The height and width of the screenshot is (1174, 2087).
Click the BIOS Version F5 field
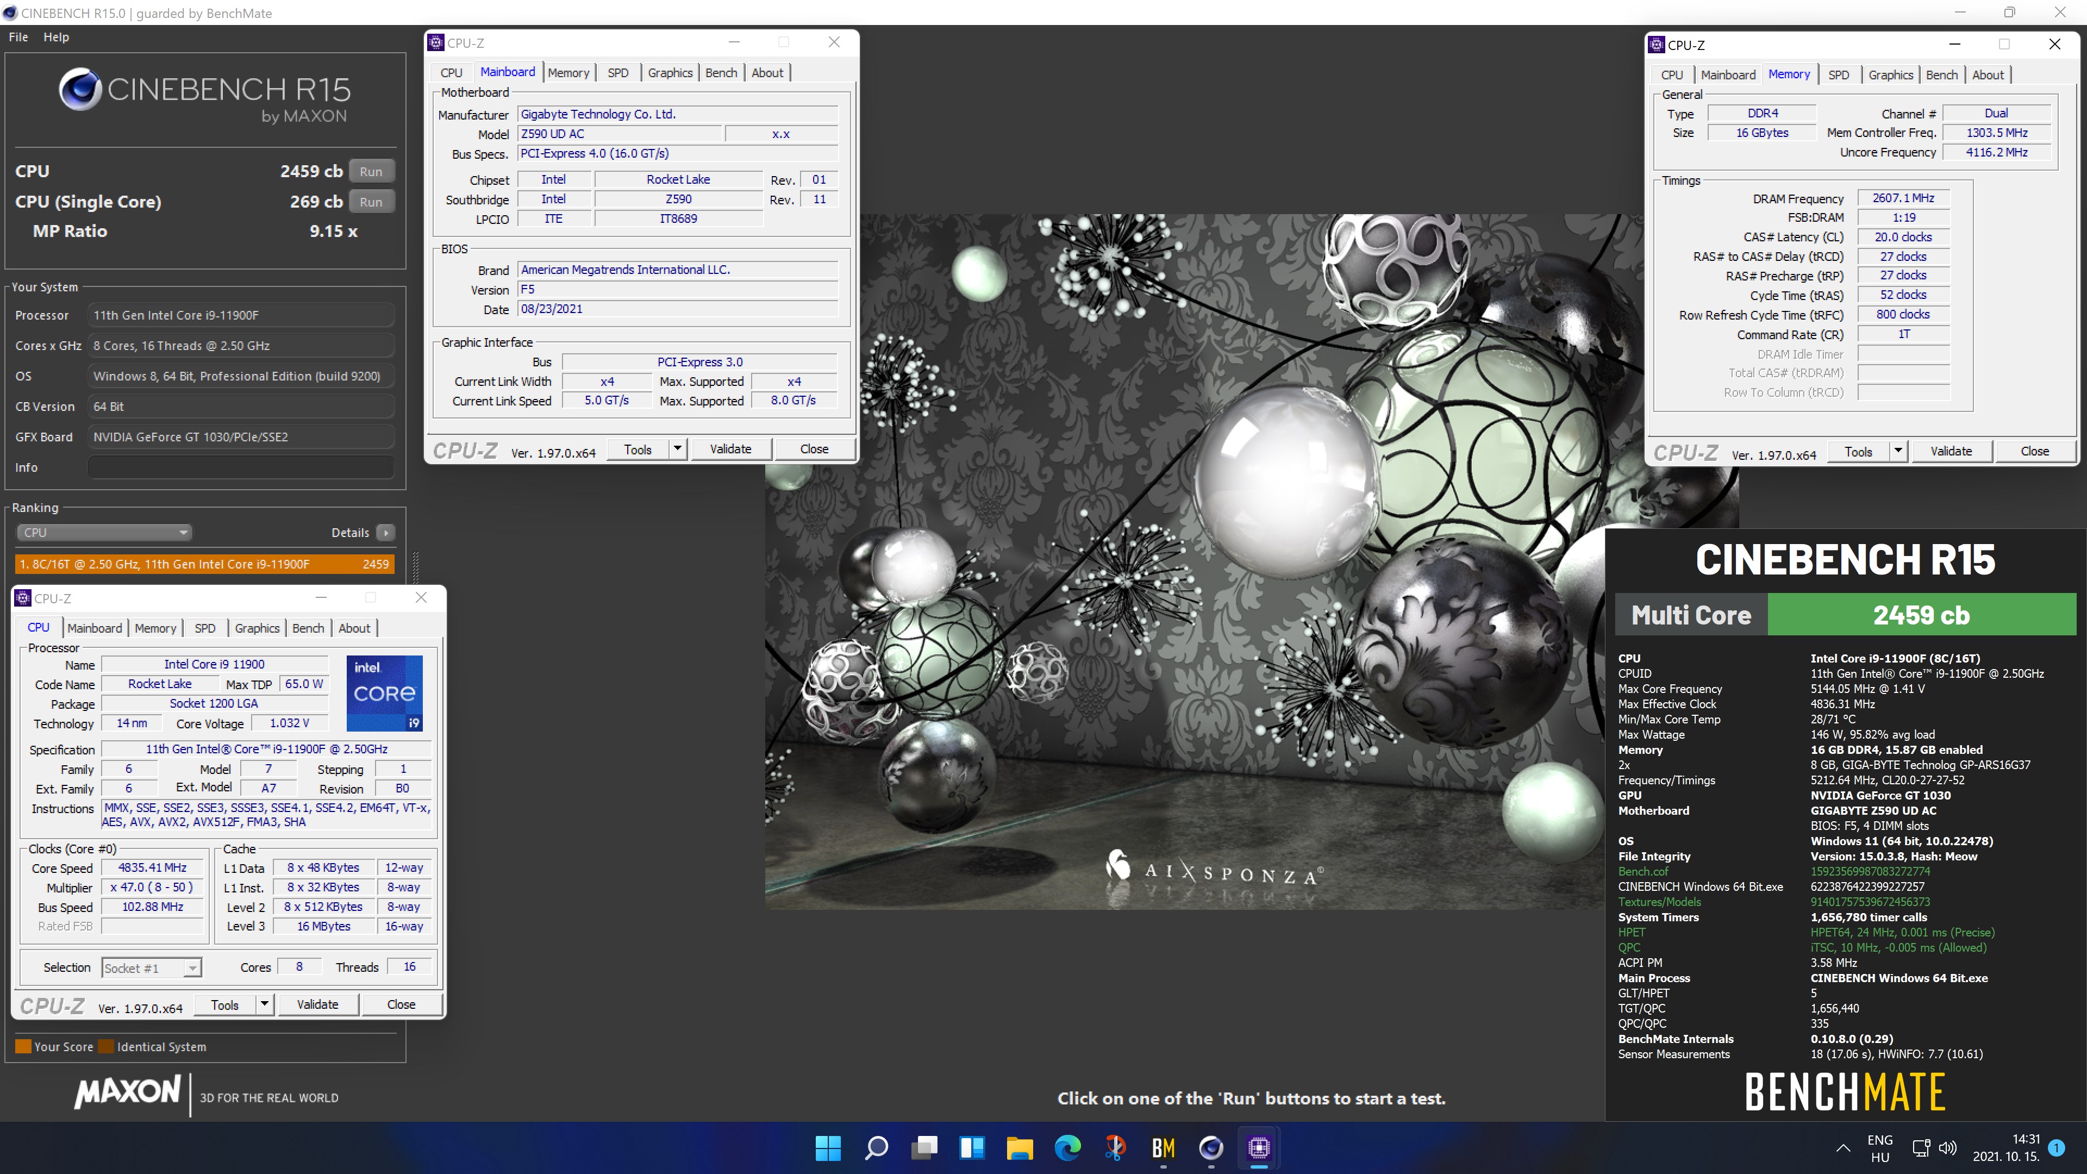[x=677, y=289]
